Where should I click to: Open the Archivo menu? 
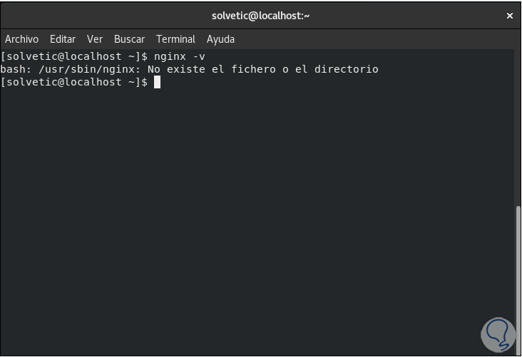[21, 39]
